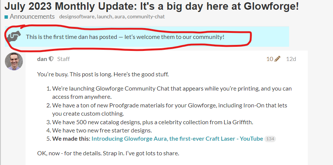Select the designsoftware tag
Viewport: 333px width, 165px height.
(77, 16)
